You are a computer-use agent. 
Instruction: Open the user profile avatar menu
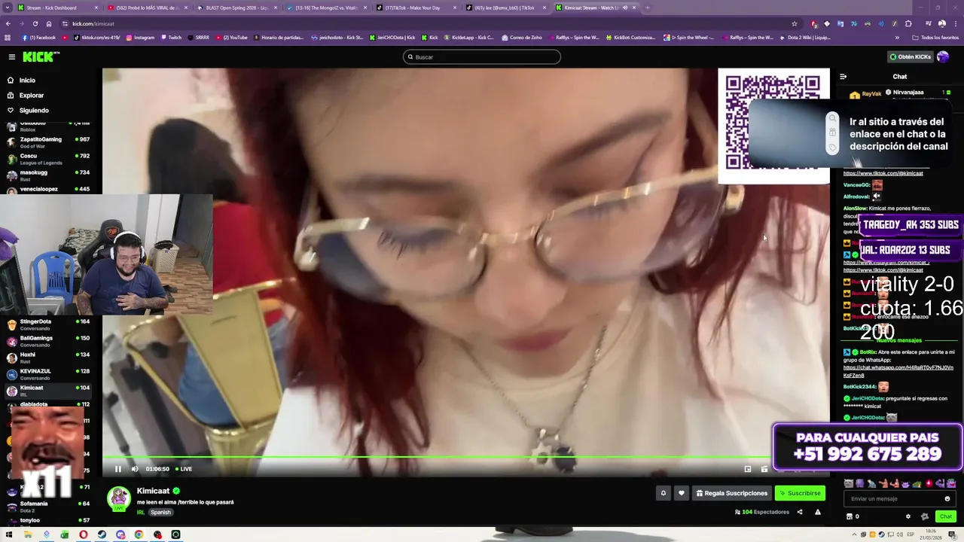click(943, 56)
